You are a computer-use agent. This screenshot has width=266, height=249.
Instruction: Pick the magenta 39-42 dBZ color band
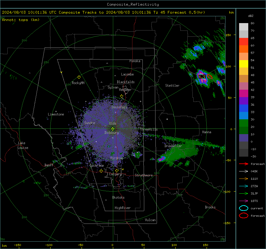click(x=244, y=94)
